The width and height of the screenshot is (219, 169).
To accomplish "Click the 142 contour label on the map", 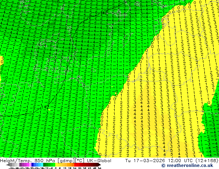I will coord(45,107).
